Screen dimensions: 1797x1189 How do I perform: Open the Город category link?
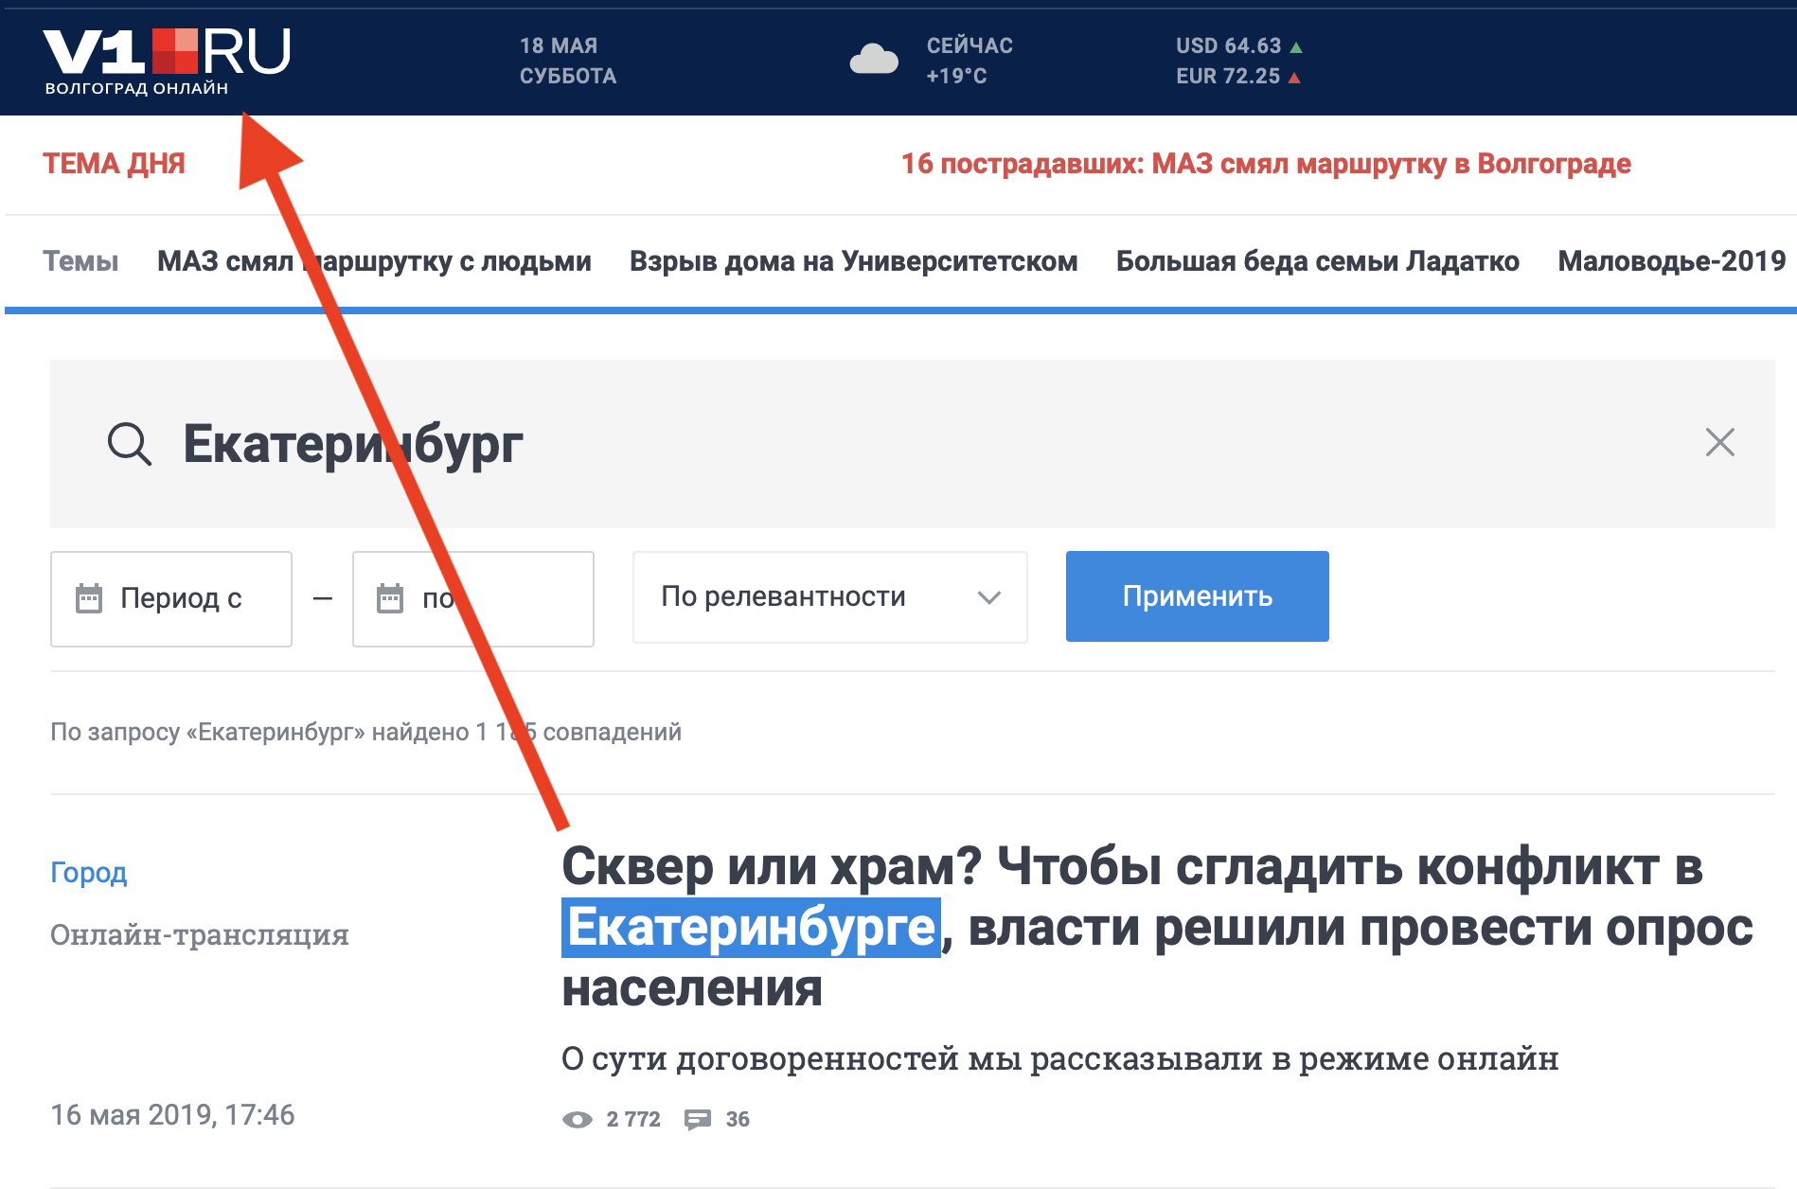[88, 873]
